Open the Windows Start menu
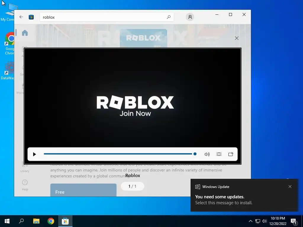The height and width of the screenshot is (227, 303). pyautogui.click(x=7, y=221)
